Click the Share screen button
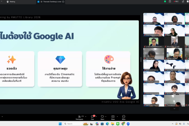 113,117
